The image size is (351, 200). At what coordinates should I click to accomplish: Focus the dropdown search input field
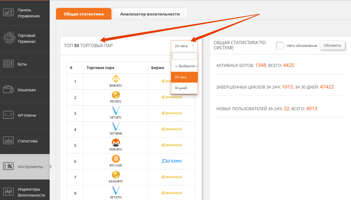pyautogui.click(x=184, y=56)
